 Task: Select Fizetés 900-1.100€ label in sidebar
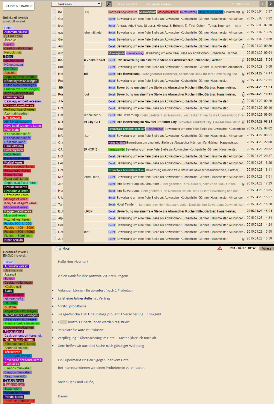tap(18, 224)
